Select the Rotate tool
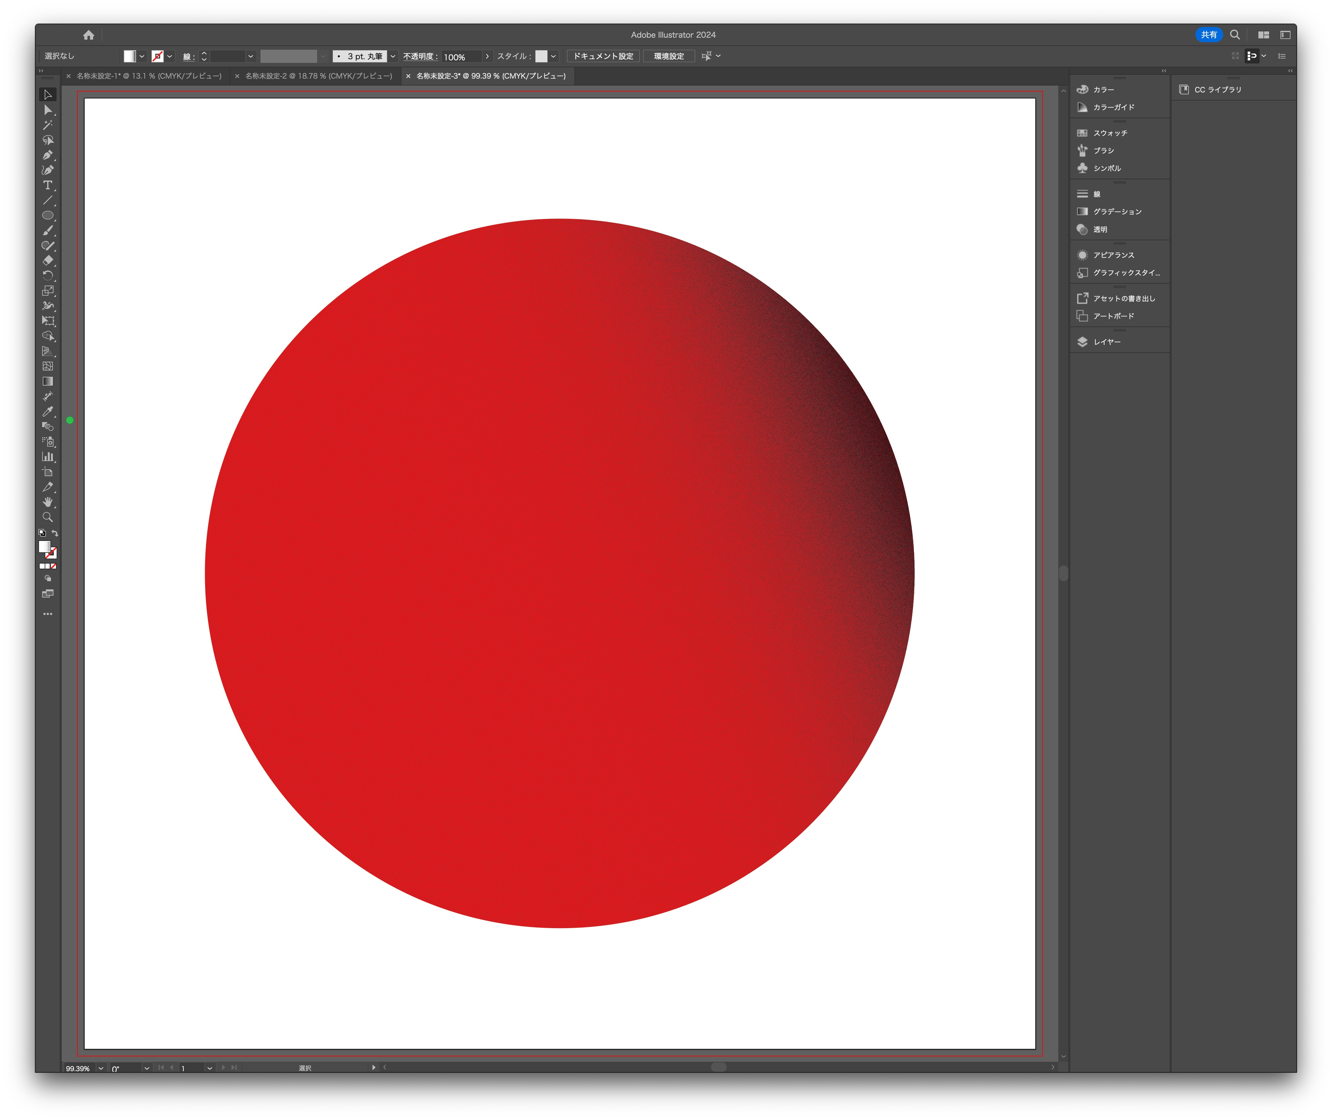The width and height of the screenshot is (1332, 1119). (x=48, y=276)
